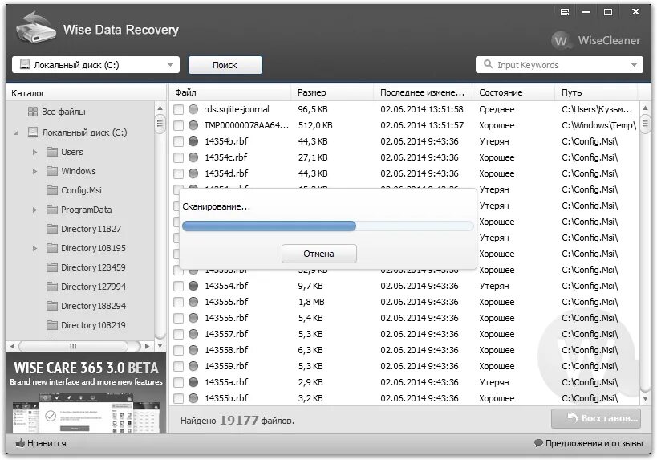This screenshot has width=657, height=460.
Task: Sort by the Размер column header
Action: tap(332, 92)
